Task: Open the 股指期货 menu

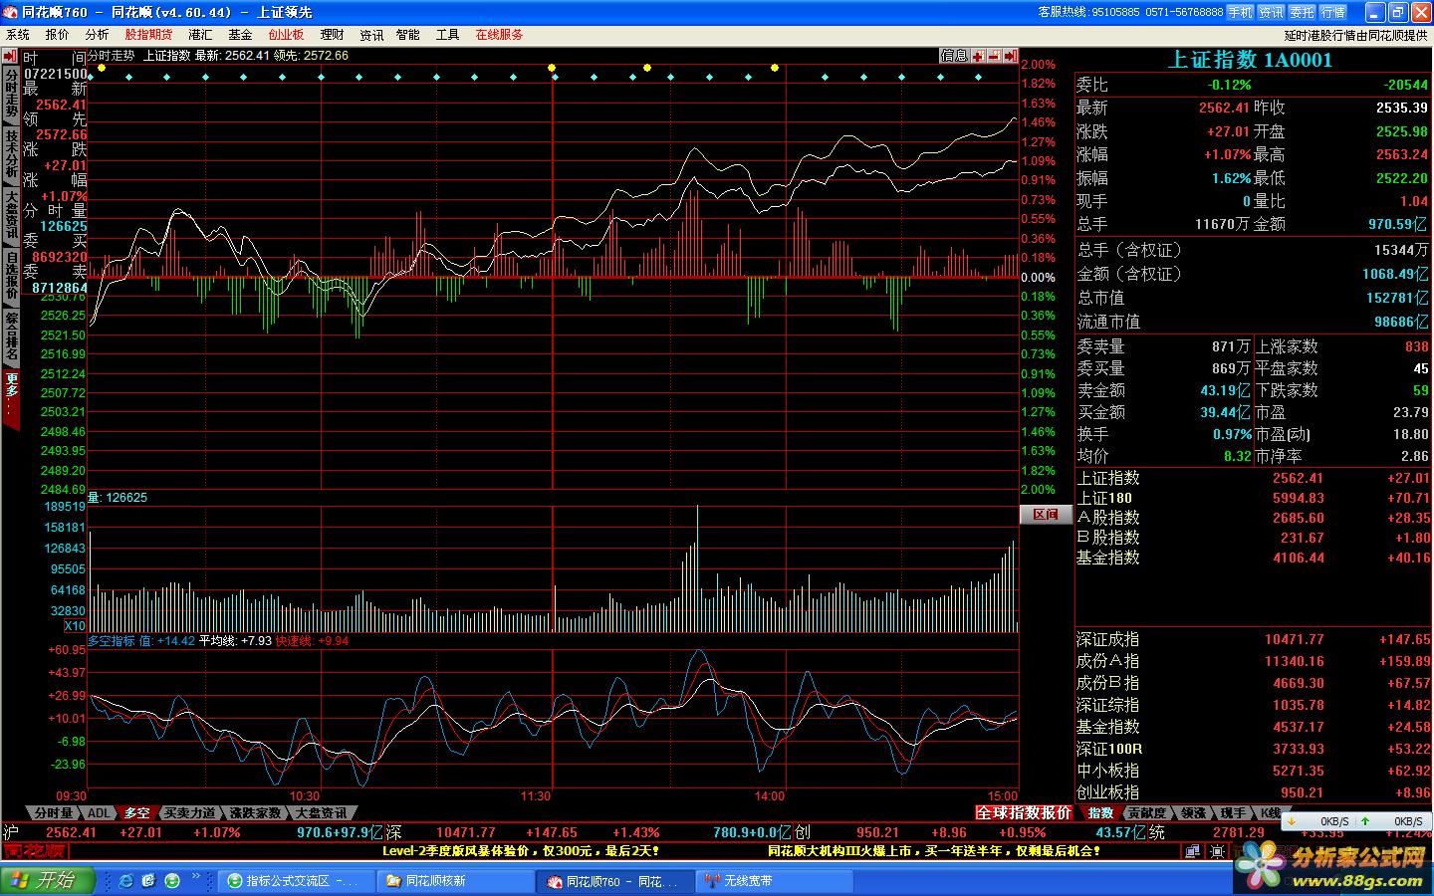Action: click(148, 35)
